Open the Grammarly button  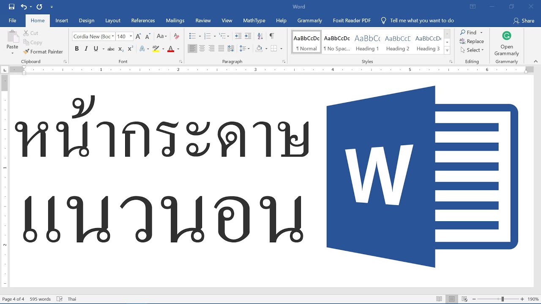[x=507, y=43]
